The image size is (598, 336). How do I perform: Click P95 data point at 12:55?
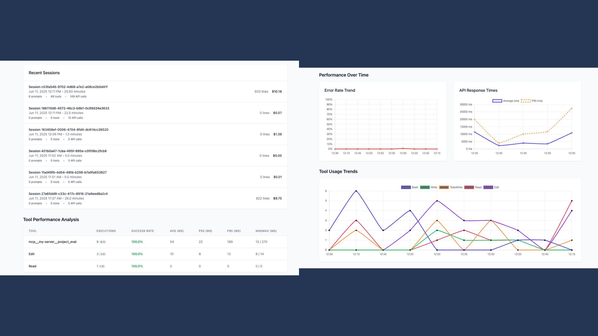[572, 109]
